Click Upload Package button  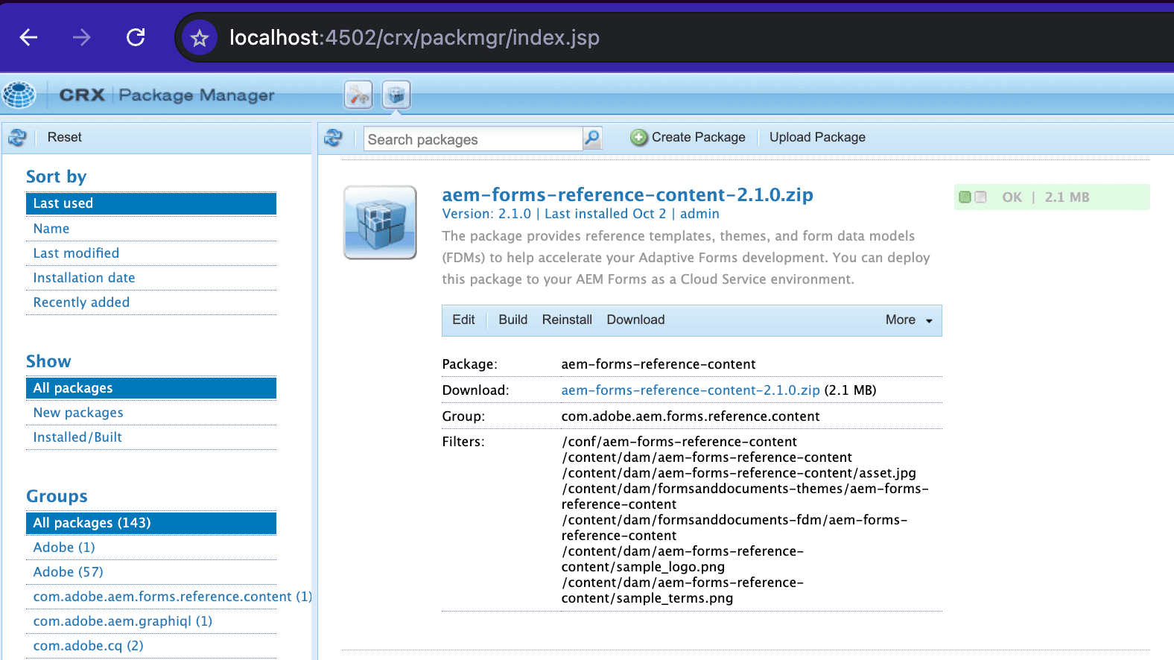click(817, 137)
